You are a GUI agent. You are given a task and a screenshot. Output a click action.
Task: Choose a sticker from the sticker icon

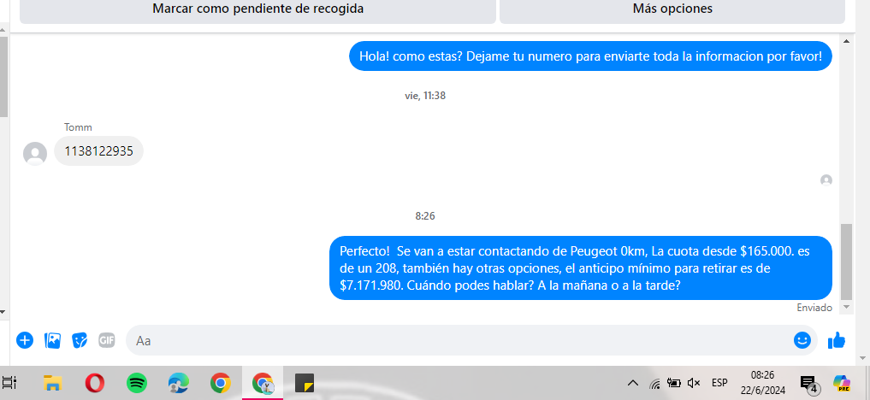coord(80,340)
